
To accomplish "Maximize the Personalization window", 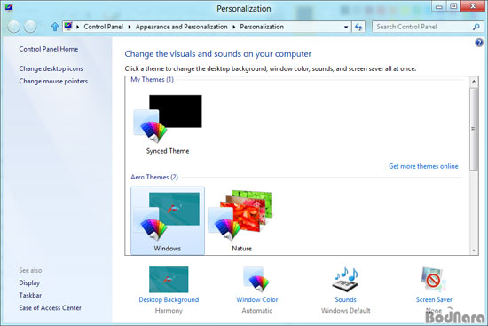I will (x=453, y=6).
